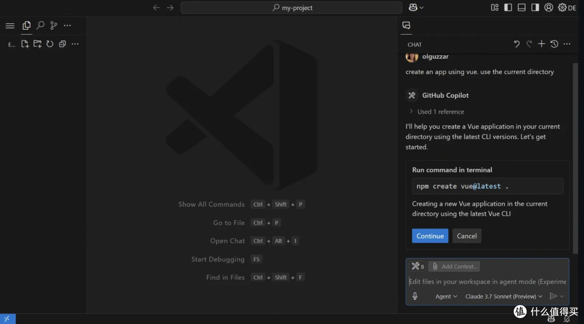Create a new folder in Explorer

coord(37,44)
